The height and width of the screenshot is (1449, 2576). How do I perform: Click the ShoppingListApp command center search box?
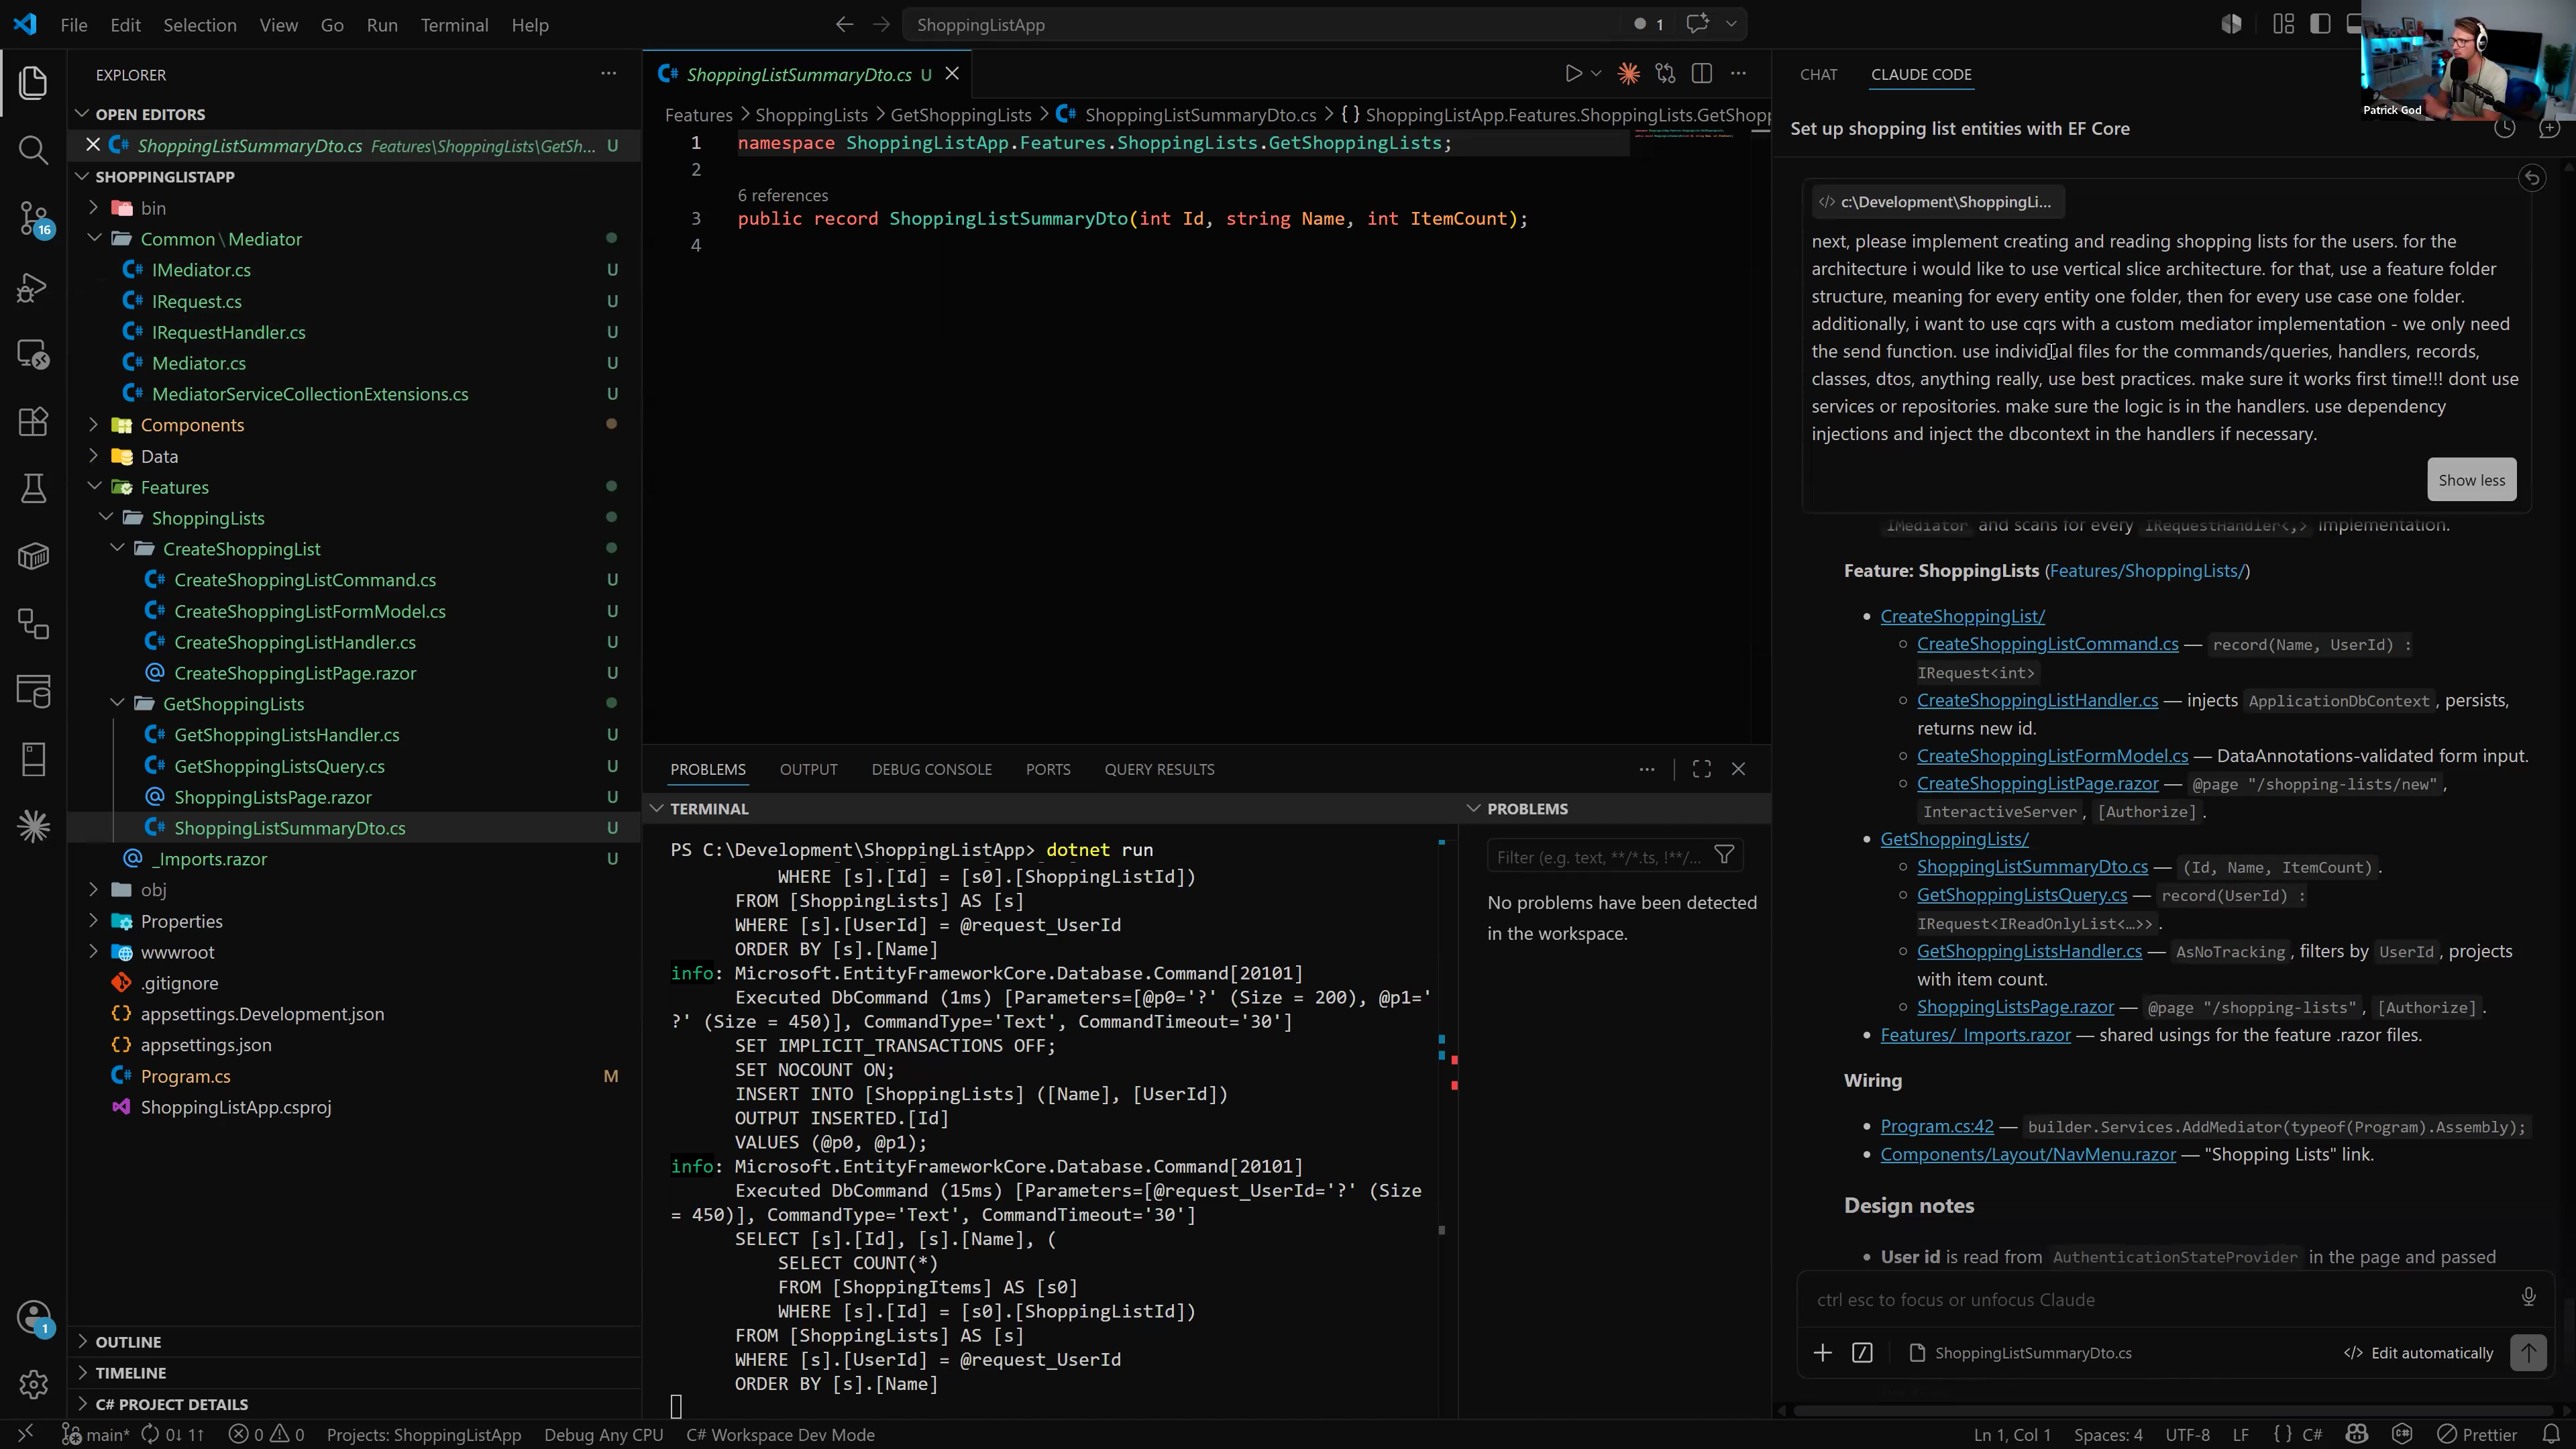pos(1325,25)
